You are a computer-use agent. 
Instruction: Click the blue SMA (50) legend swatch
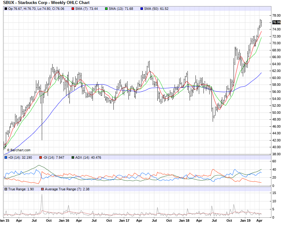pyautogui.click(x=142, y=9)
